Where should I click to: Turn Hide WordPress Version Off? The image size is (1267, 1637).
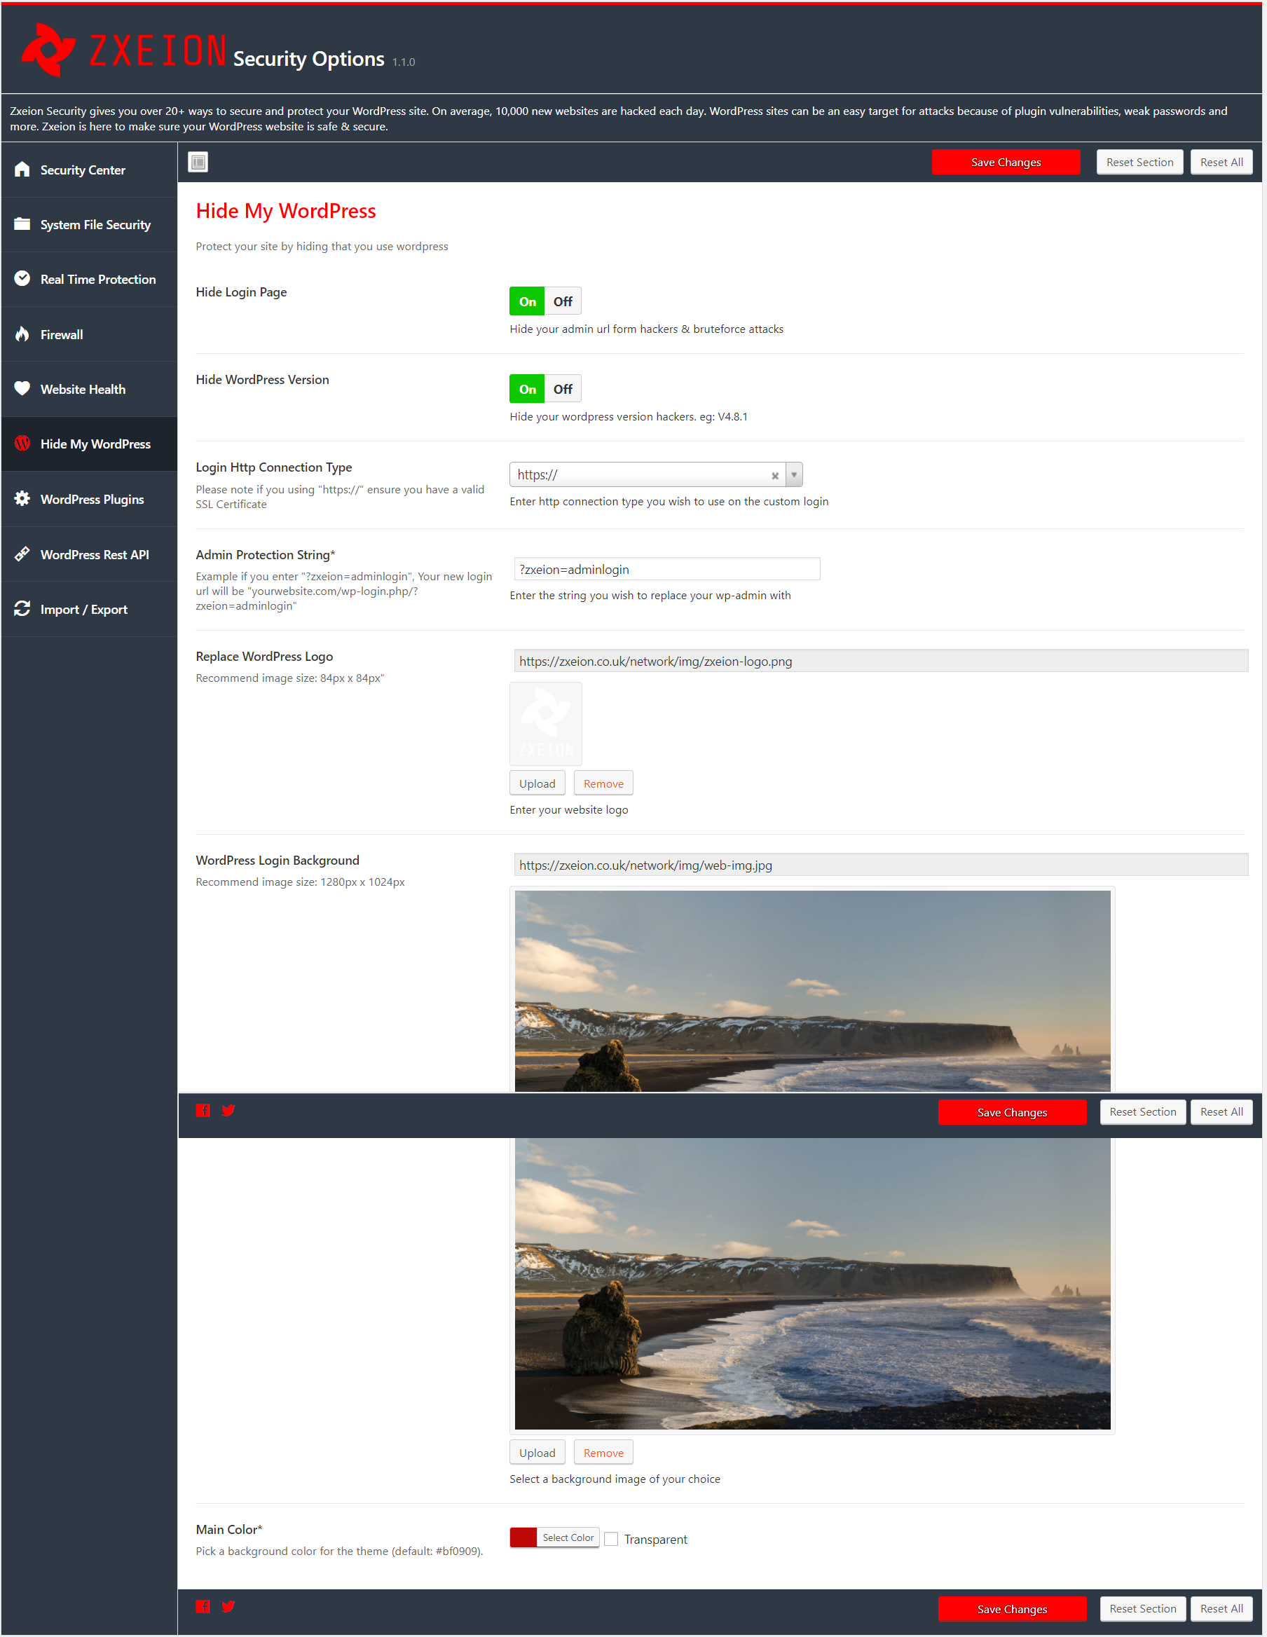click(563, 389)
